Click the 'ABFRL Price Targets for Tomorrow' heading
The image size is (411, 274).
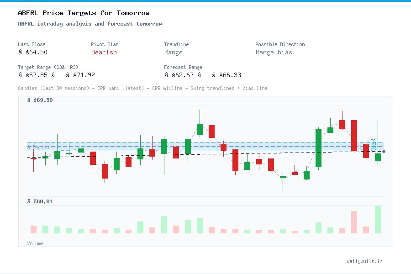coord(84,13)
